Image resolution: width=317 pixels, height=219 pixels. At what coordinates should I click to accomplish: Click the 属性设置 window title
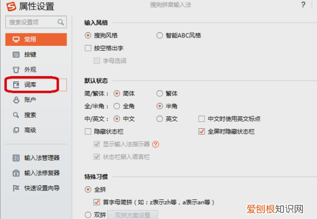click(36, 6)
